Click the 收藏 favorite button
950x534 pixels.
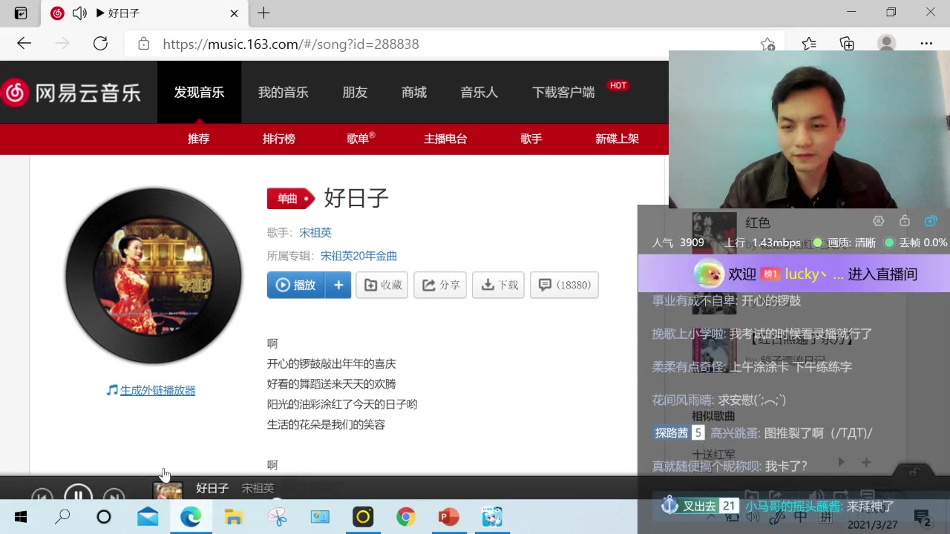point(382,285)
